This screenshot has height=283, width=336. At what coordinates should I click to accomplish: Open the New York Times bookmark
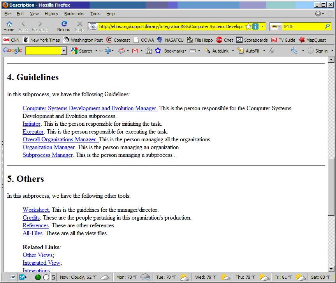click(42, 40)
